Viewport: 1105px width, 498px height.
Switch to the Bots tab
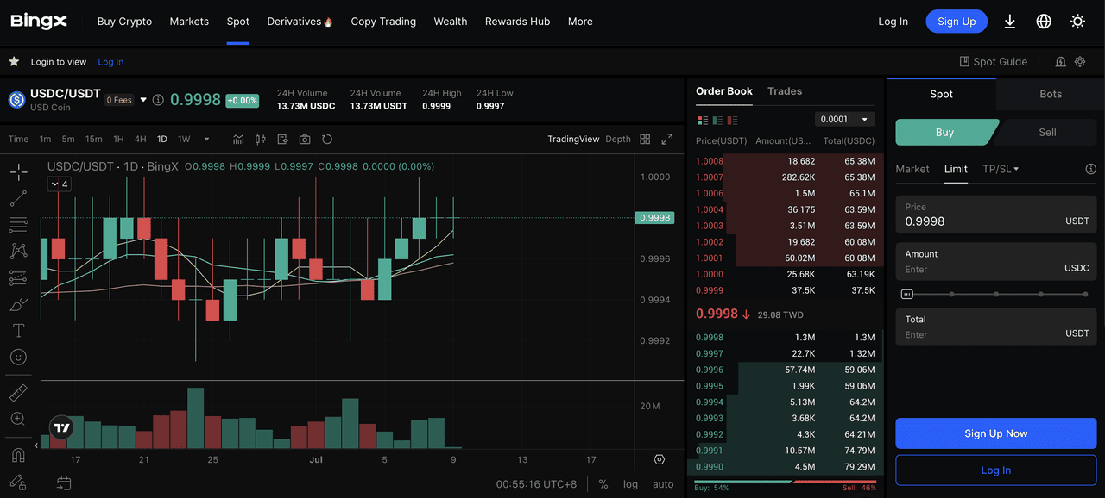[x=1051, y=94]
